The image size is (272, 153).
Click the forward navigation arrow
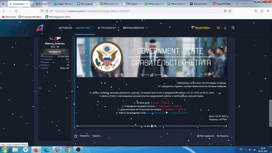10,11
